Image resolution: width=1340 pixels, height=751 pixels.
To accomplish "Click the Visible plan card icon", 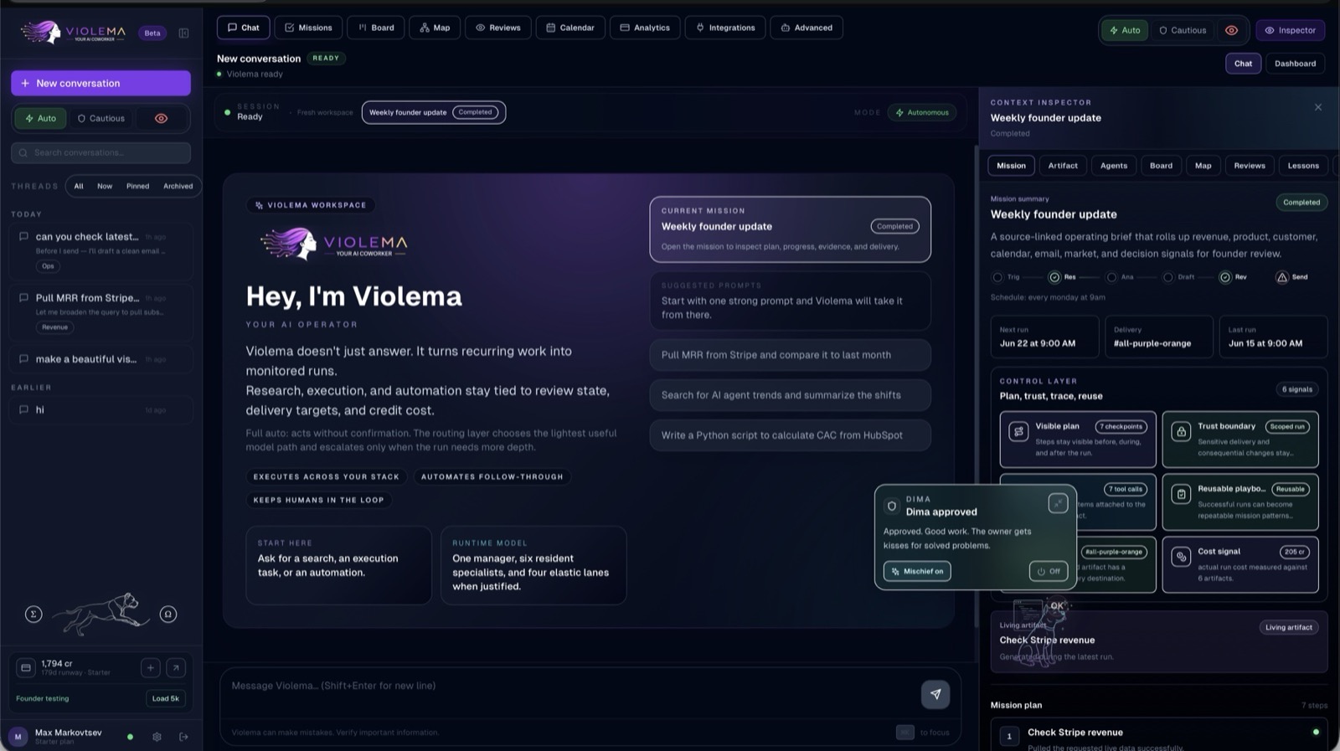I will pyautogui.click(x=1018, y=432).
